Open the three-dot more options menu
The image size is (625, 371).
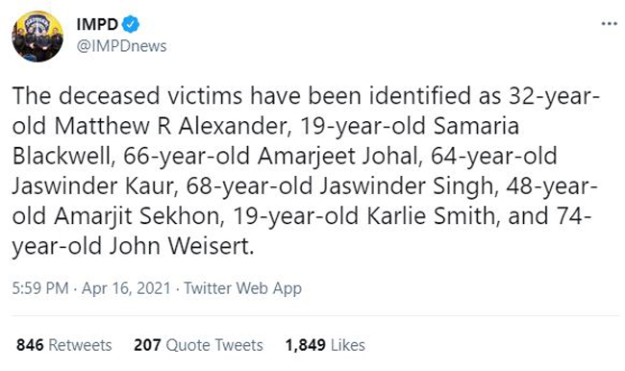[609, 24]
